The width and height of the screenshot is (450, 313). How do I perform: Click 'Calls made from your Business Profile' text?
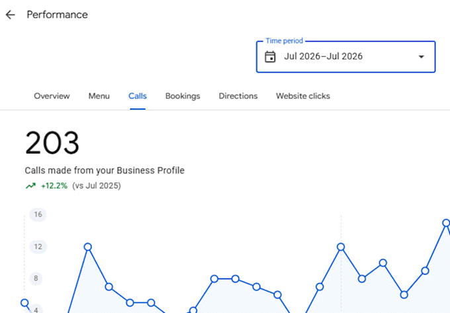[105, 171]
